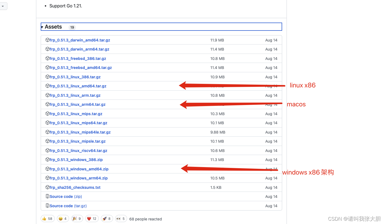Download frp_0.51.3_linux_mips64.tar.gz
This screenshot has height=224, width=385.
coord(78,123)
